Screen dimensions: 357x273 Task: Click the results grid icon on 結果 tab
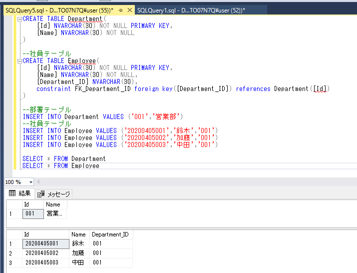coord(12,193)
